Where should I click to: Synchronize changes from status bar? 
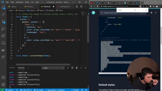click(17, 90)
